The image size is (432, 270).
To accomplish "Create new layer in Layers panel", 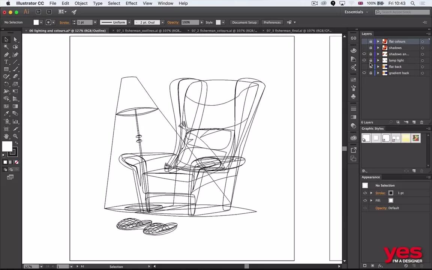I will coord(414,122).
